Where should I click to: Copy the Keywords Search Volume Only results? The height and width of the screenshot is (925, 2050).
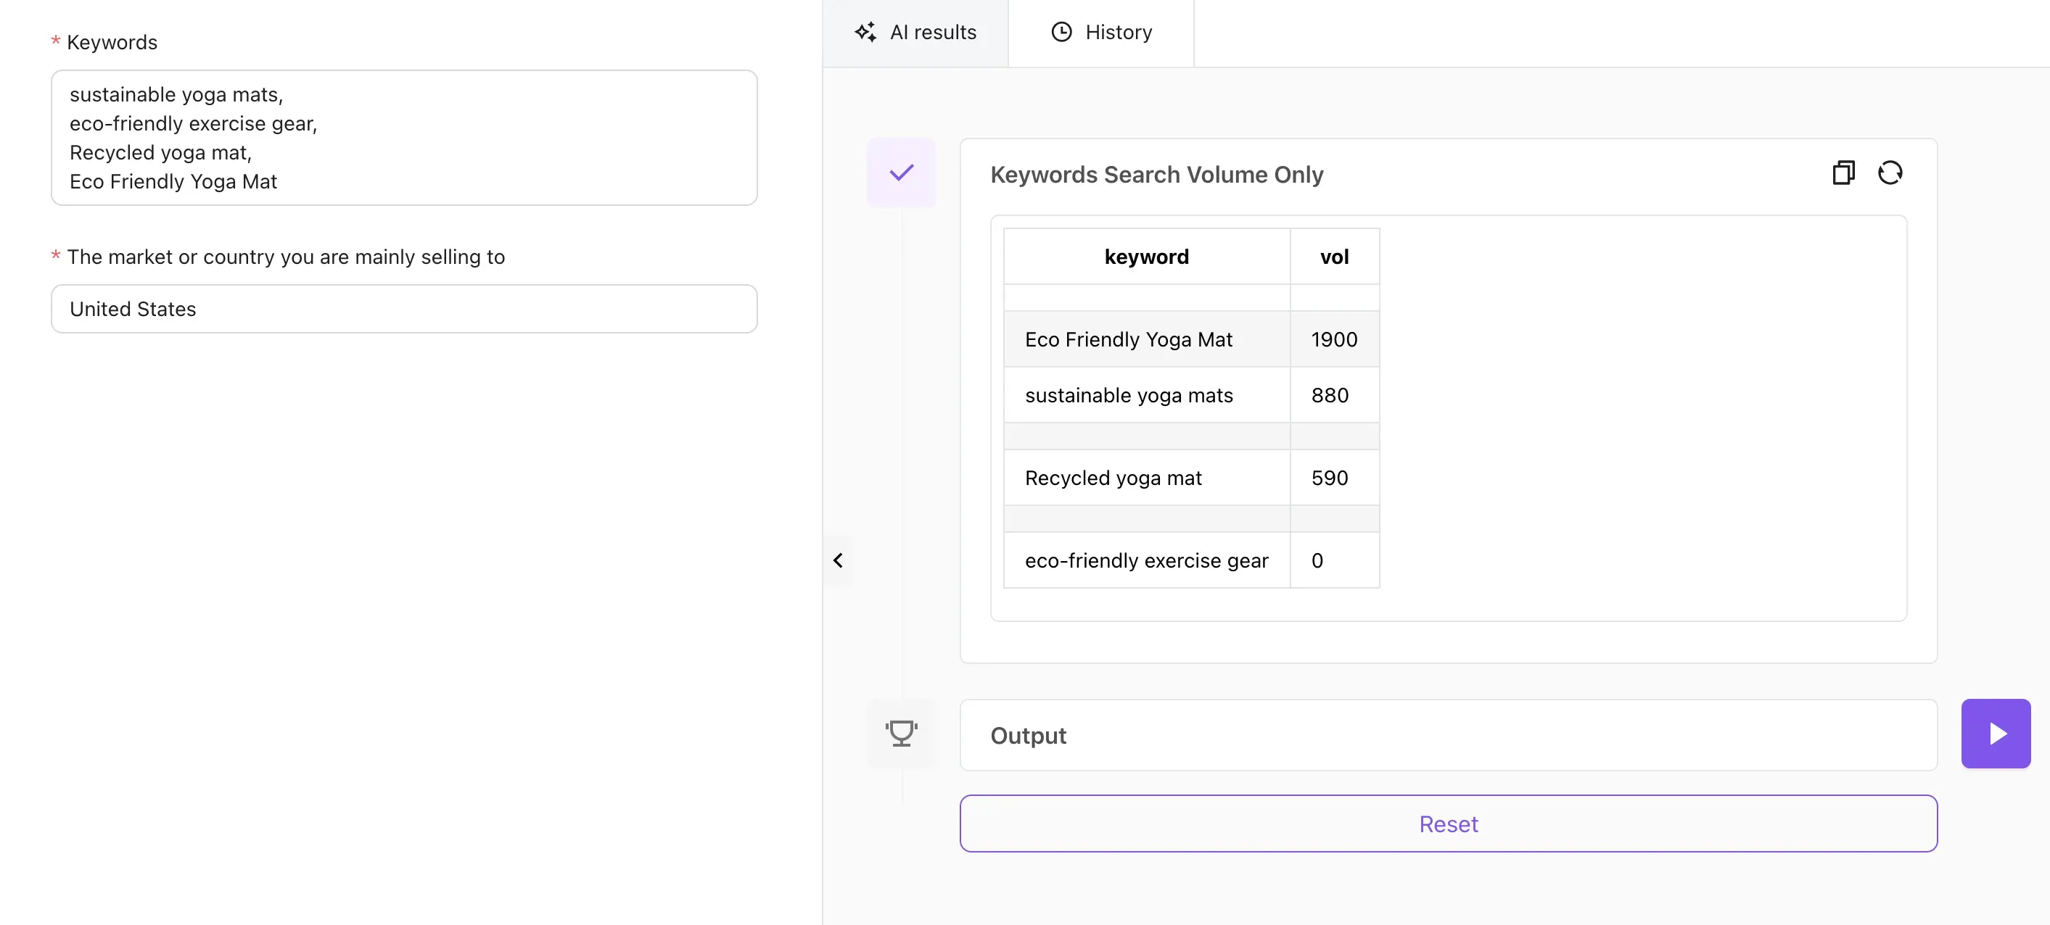pyautogui.click(x=1843, y=172)
